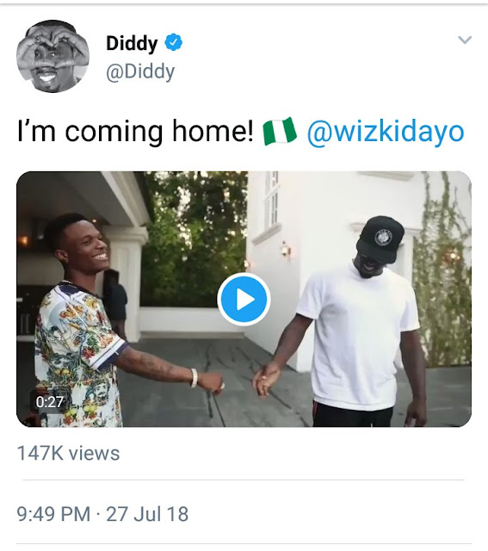Click the green trees in video background
This screenshot has height=551, width=488.
pyautogui.click(x=194, y=239)
